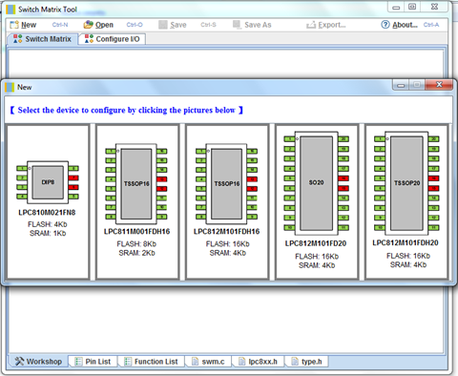Open the About... dialog
The height and width of the screenshot is (376, 458).
point(400,25)
